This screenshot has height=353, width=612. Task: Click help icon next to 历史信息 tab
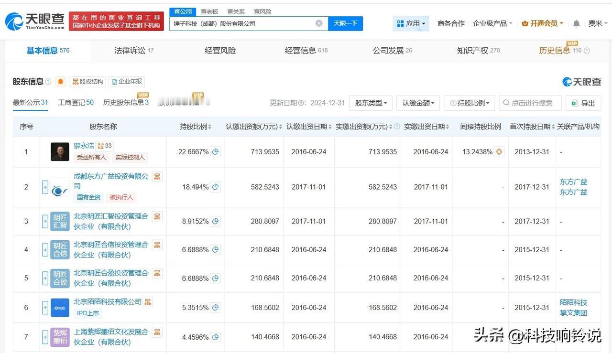click(x=587, y=51)
